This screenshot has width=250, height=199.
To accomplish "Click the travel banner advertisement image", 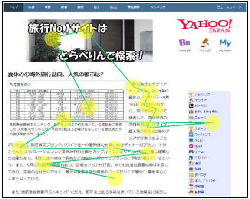I will (x=90, y=41).
